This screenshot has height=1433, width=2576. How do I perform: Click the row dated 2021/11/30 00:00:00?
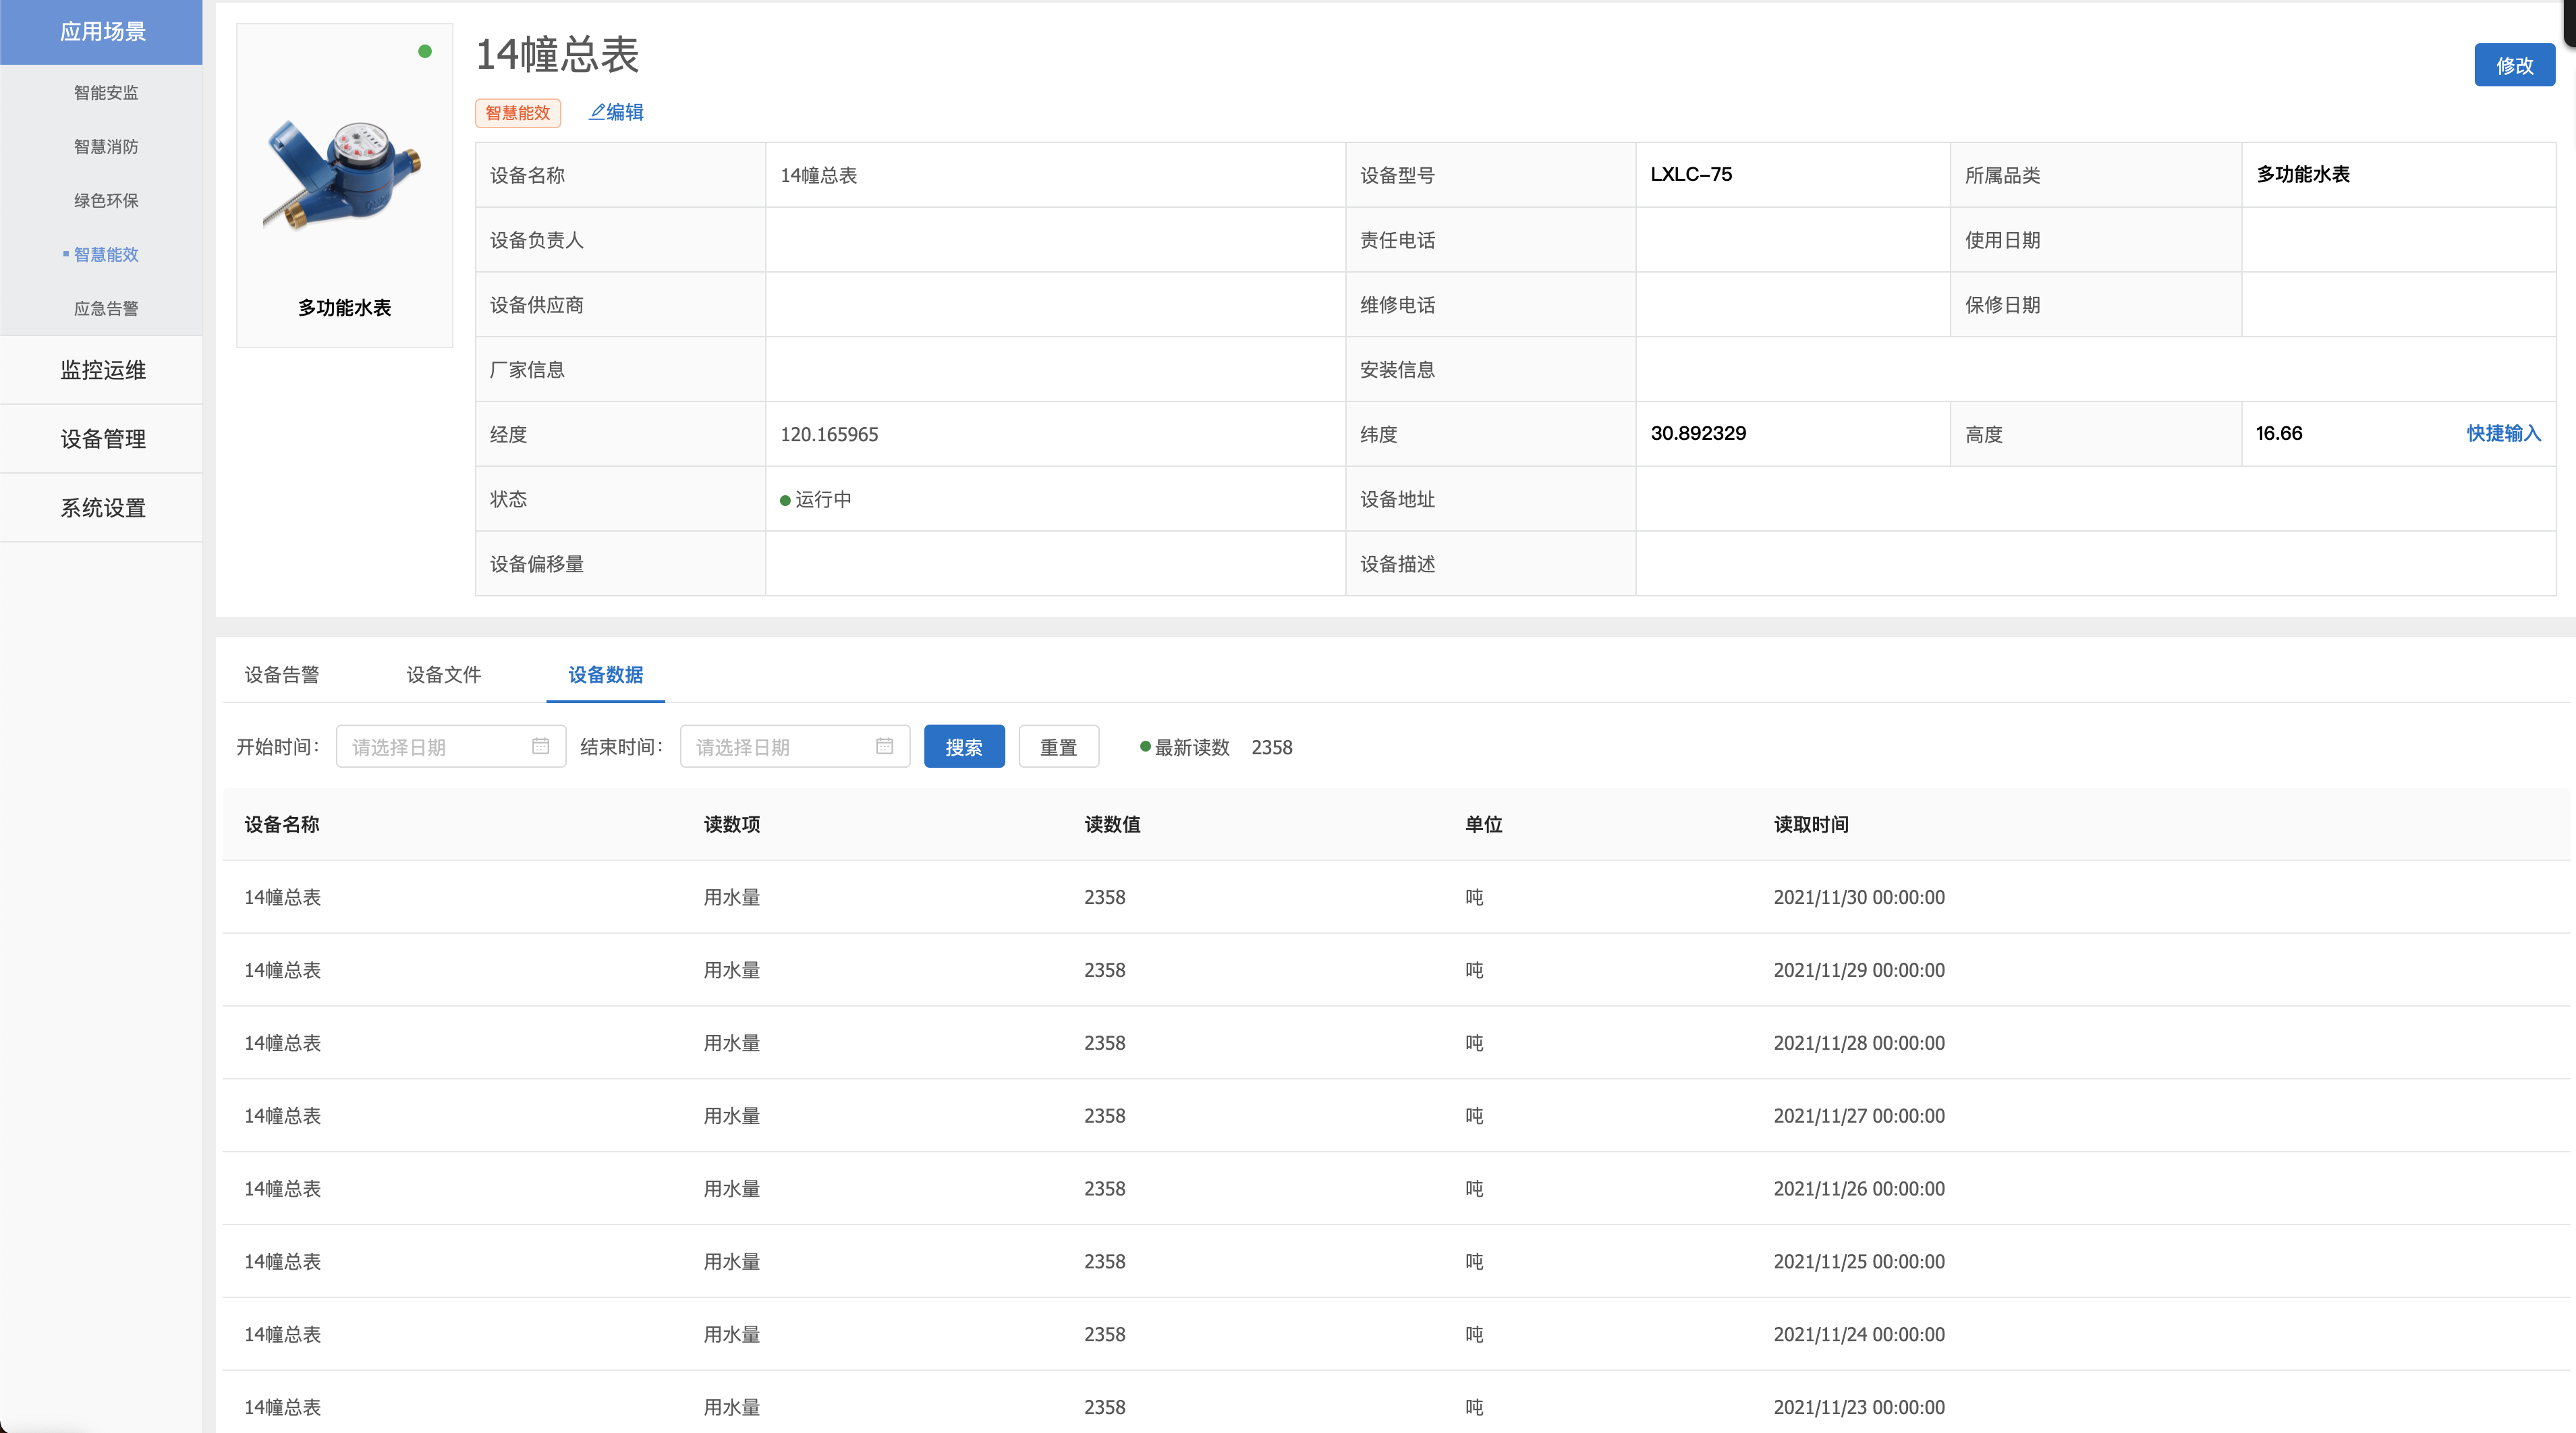tap(1396, 897)
